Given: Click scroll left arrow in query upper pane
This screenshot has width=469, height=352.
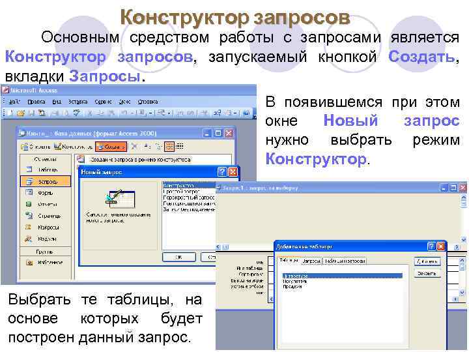Looking at the screenshot, I should (x=218, y=247).
